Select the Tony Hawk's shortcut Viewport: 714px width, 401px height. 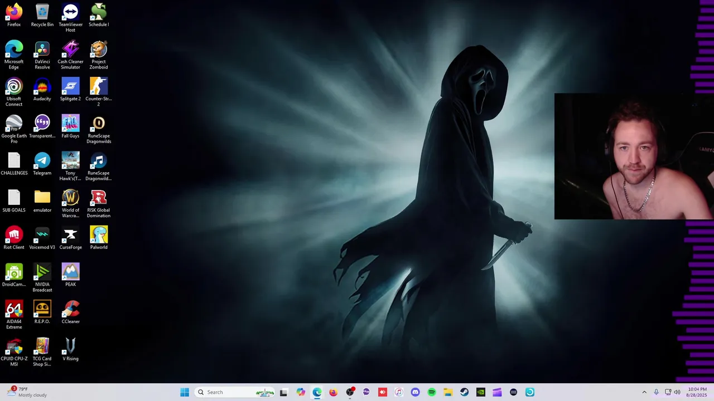(x=70, y=167)
